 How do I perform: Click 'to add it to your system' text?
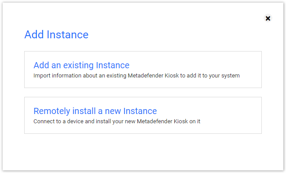[x=210, y=76]
